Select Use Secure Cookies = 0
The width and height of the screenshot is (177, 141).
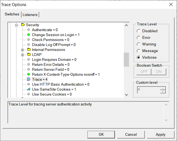(52, 94)
